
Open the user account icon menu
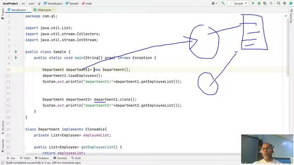click(214, 3)
